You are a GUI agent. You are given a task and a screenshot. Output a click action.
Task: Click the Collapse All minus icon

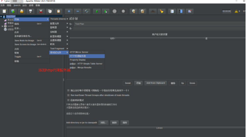pyautogui.click(x=78, y=11)
